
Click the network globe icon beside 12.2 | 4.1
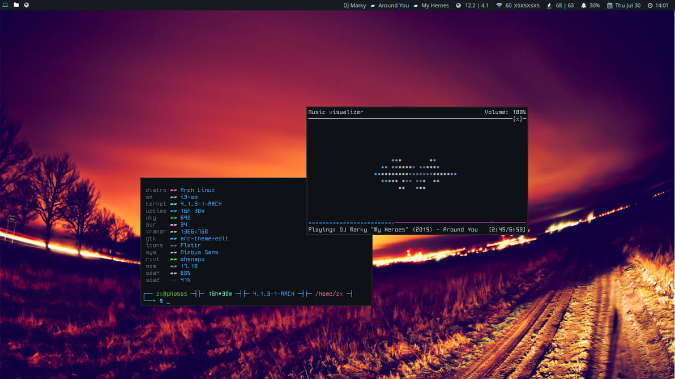[x=458, y=6]
